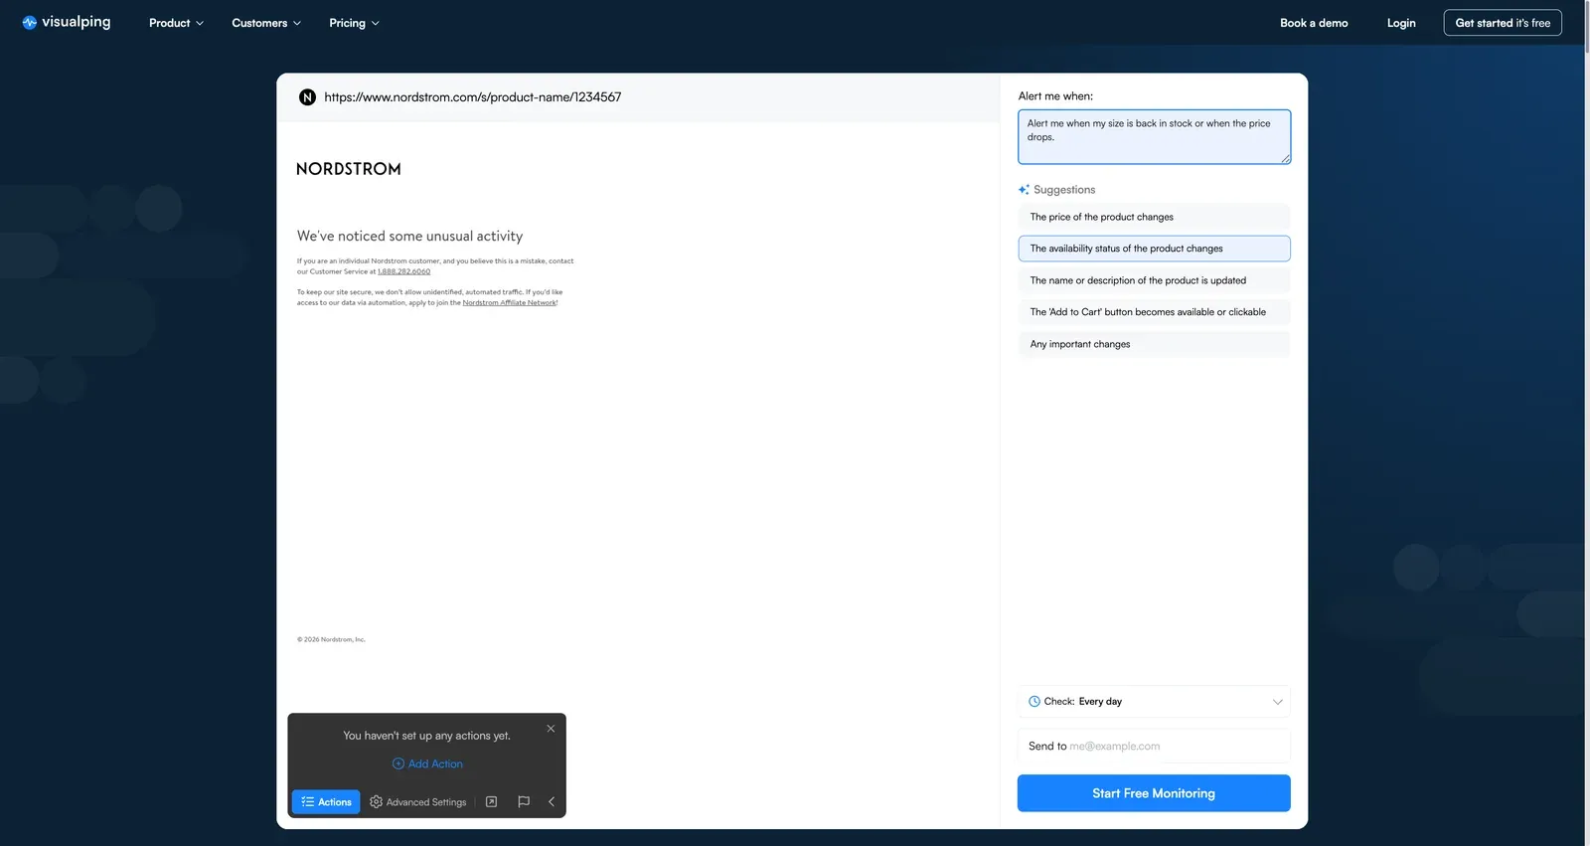
Task: Select 'Any important changes' suggestion
Action: tap(1153, 344)
